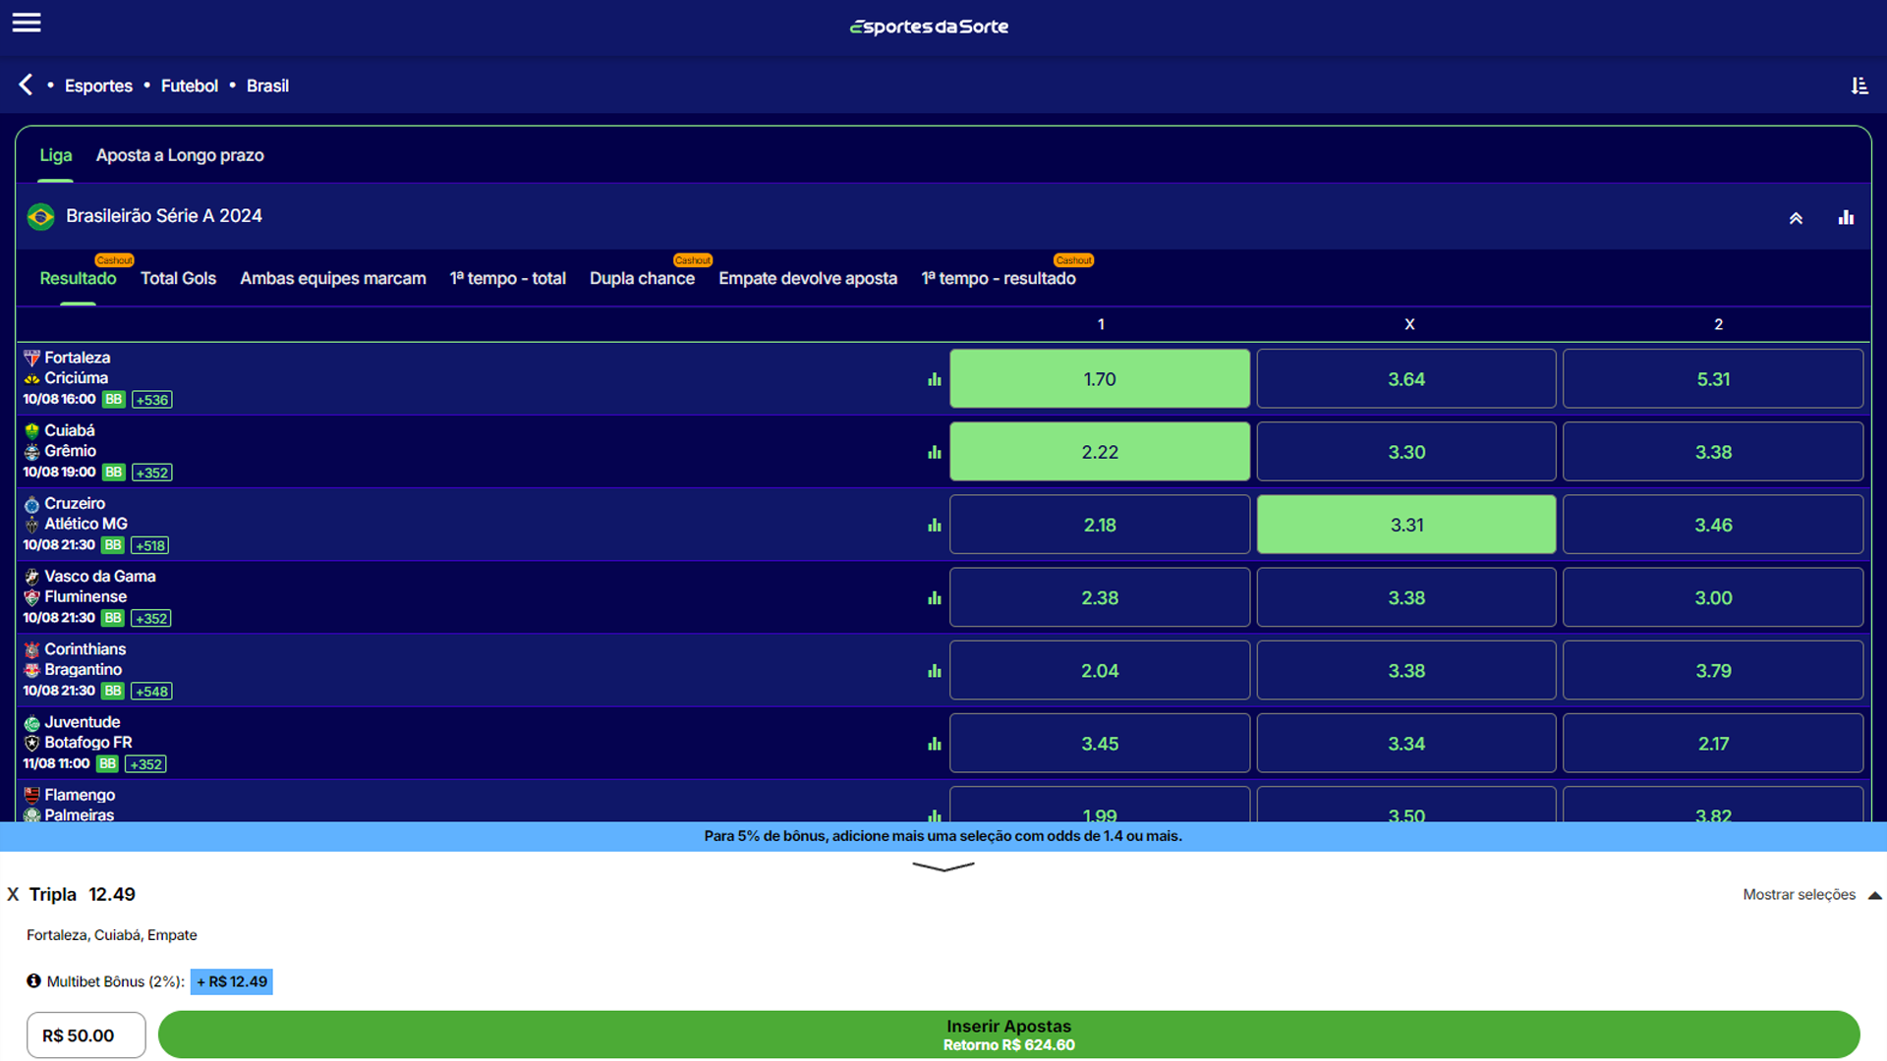Deselect Fortaleza win odds 1.70
The image size is (1887, 1061).
pos(1100,378)
